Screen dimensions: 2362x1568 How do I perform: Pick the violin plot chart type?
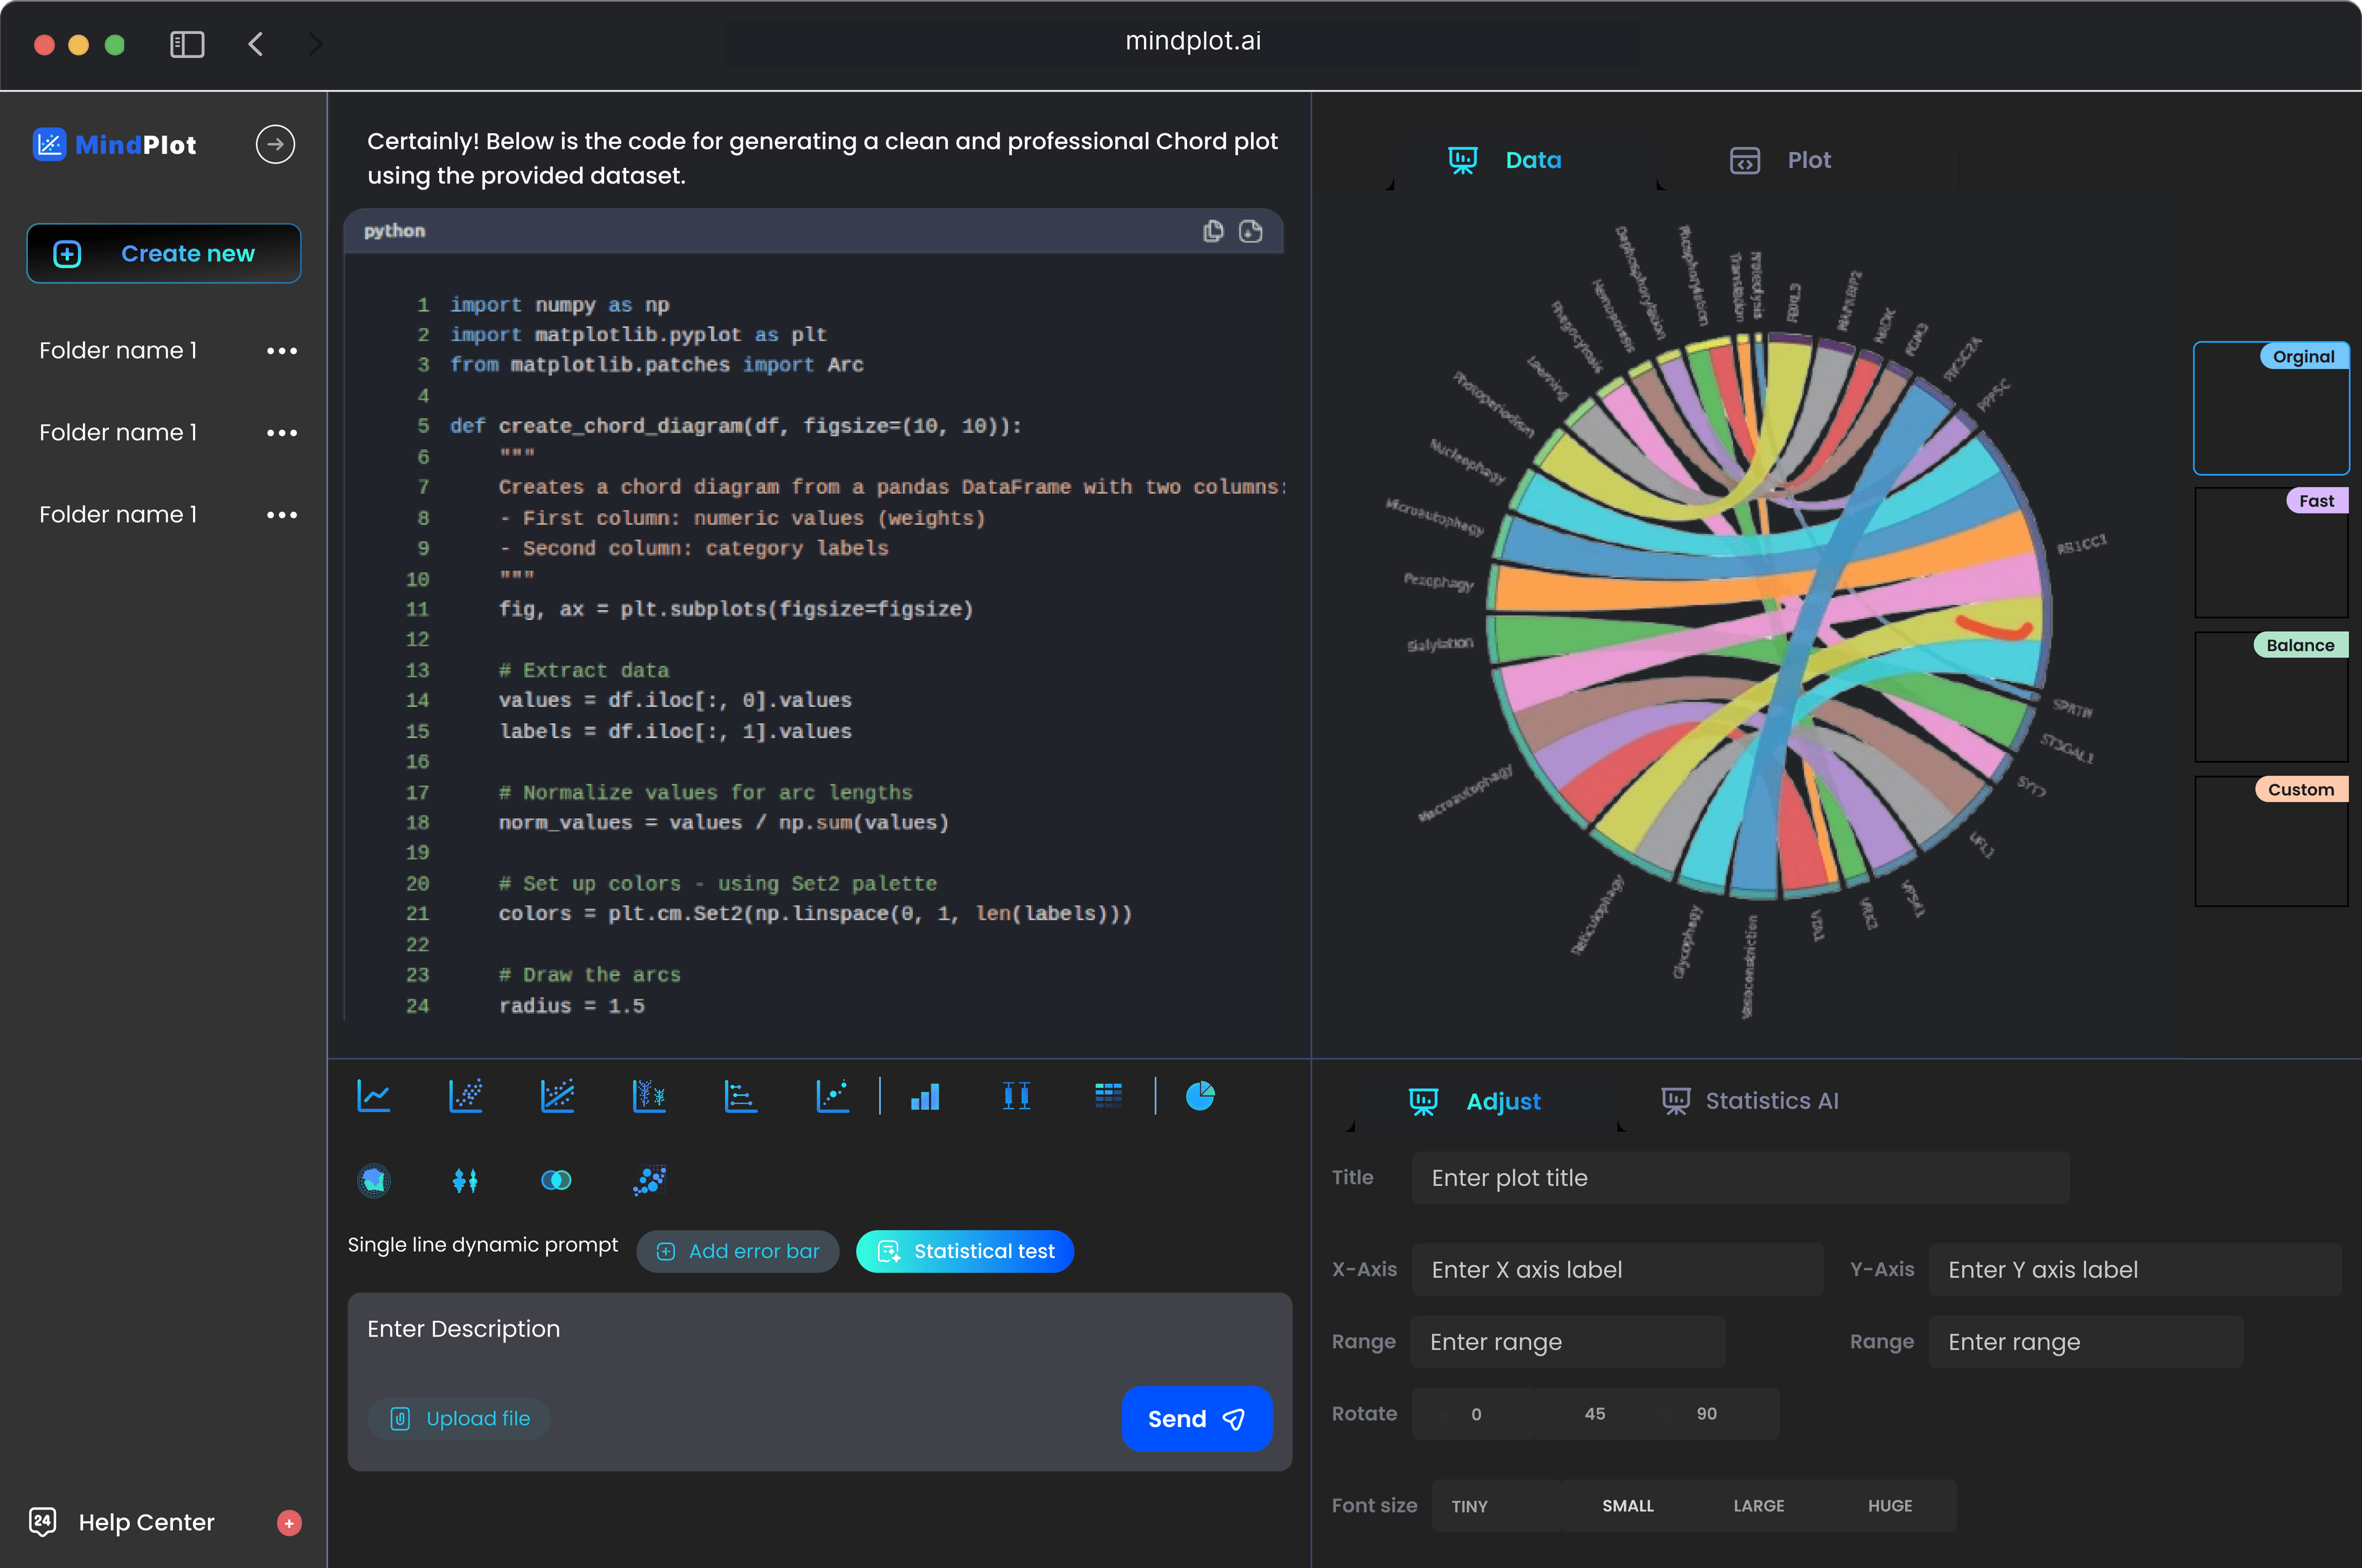(465, 1180)
